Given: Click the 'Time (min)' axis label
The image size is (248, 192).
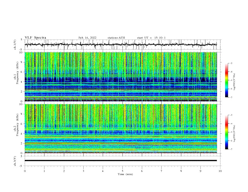Looking at the screenshot, I should pos(125,174).
